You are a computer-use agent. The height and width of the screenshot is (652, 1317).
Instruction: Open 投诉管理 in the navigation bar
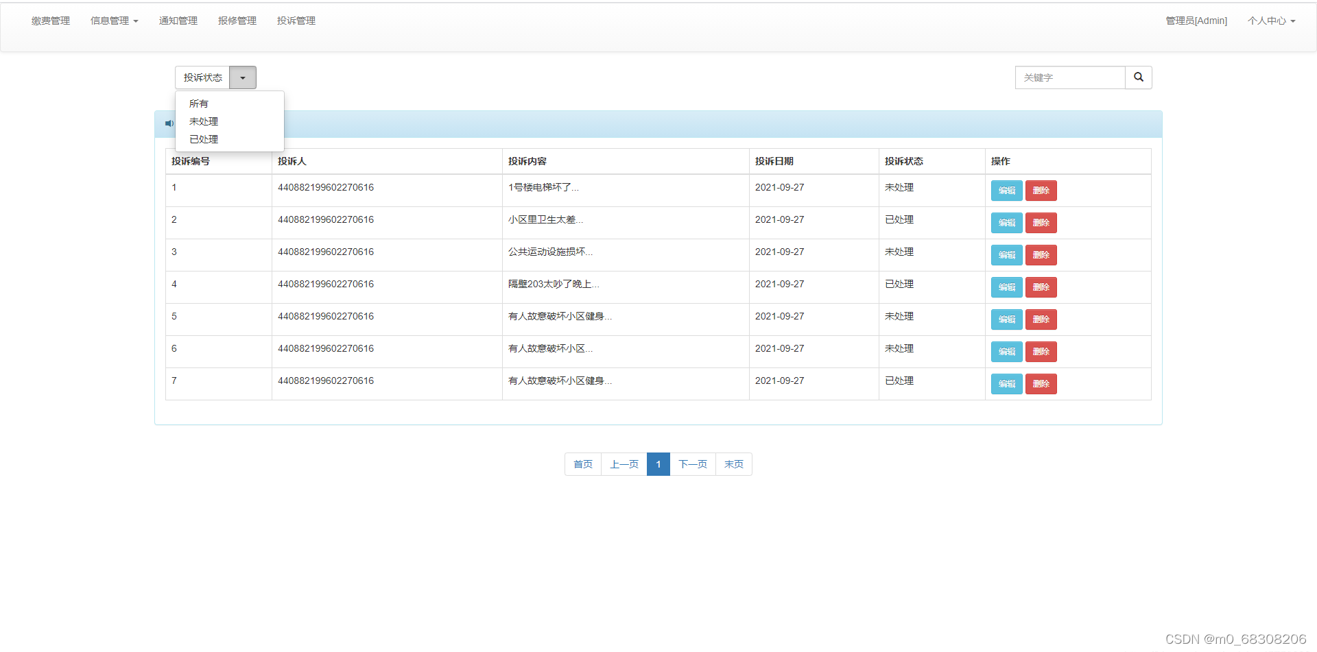click(296, 21)
